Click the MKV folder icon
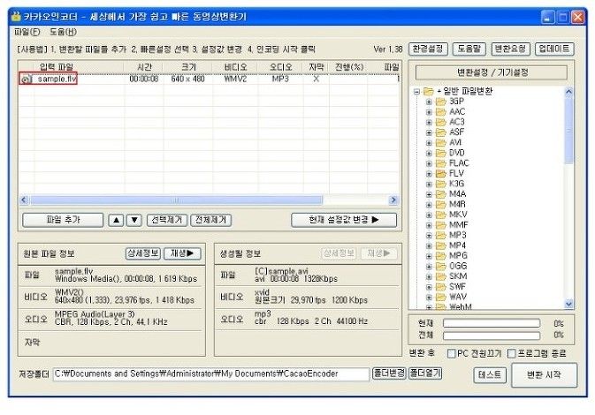 coord(440,215)
